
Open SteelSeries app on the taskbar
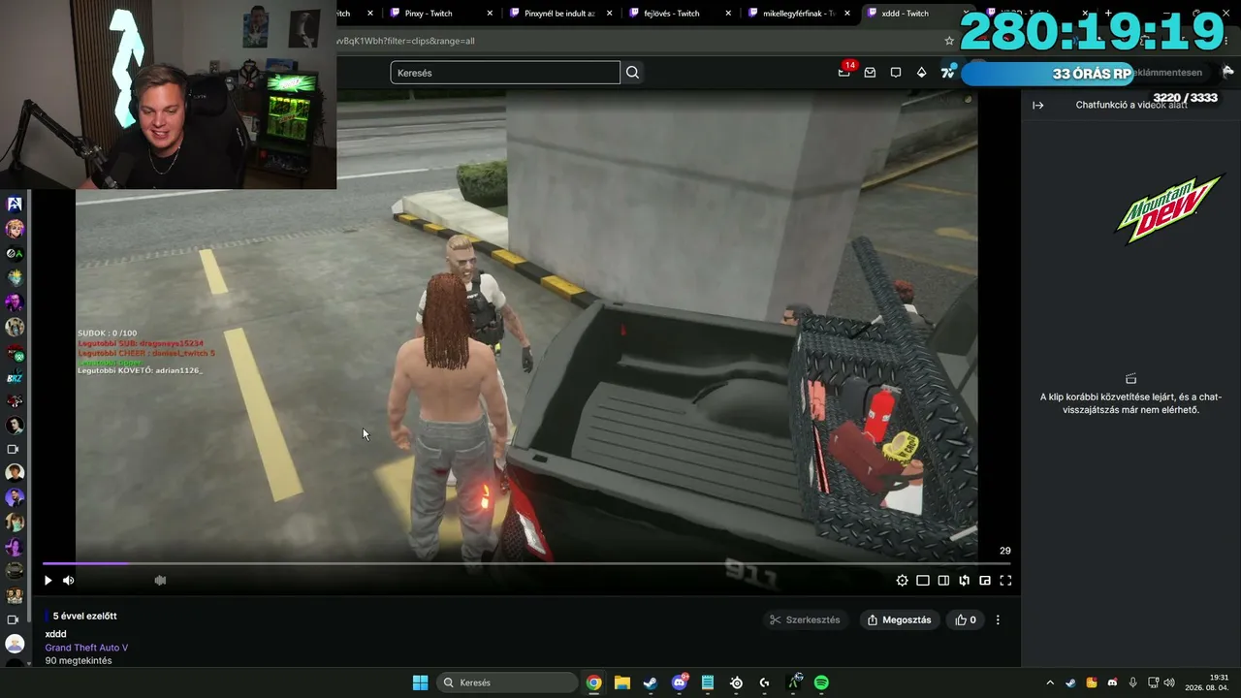(737, 682)
